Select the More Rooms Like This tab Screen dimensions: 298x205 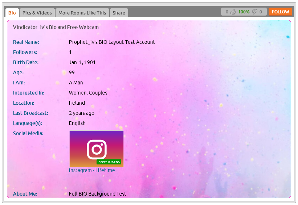point(82,13)
